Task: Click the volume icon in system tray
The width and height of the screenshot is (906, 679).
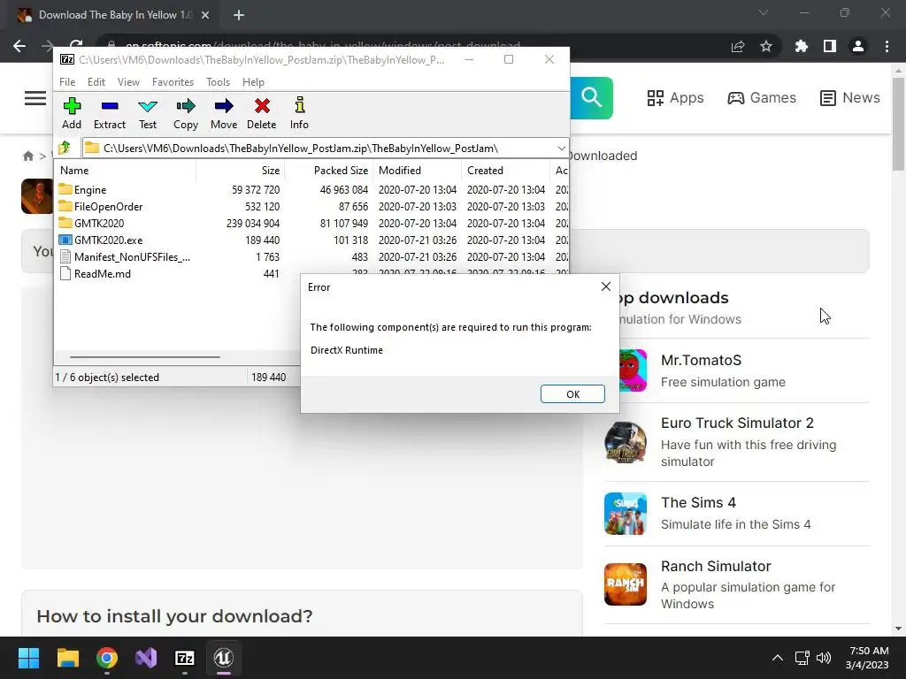Action: (824, 658)
